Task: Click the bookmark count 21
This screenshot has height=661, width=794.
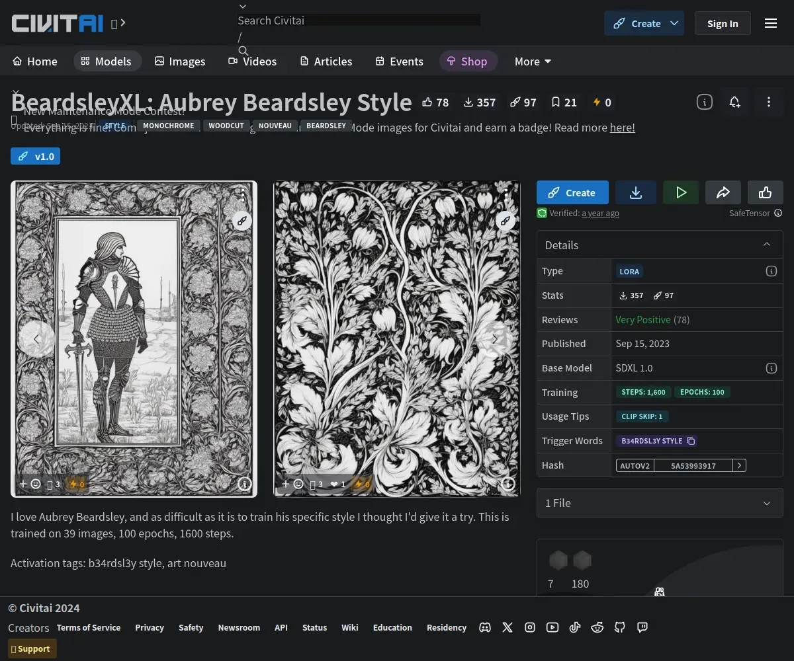Action: pos(564,102)
